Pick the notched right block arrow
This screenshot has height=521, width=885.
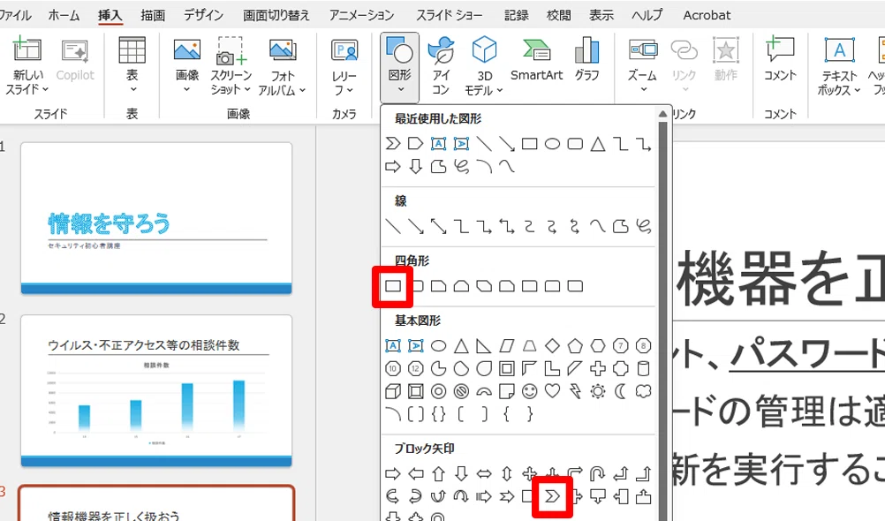point(507,497)
